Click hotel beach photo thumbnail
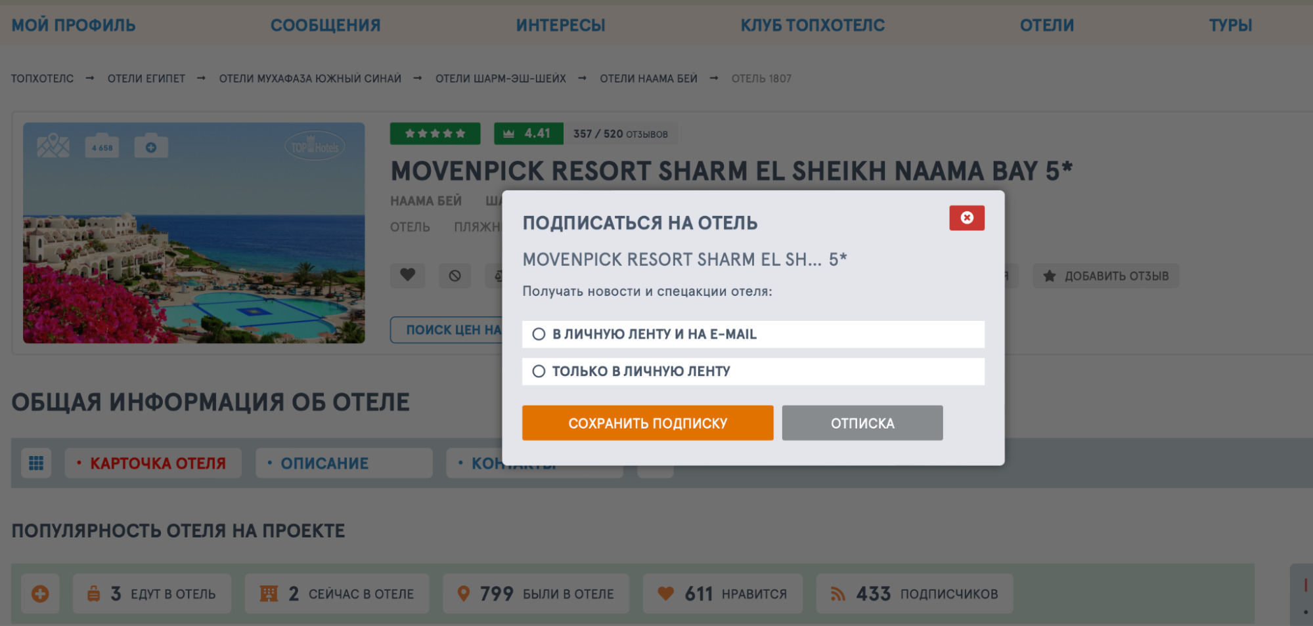This screenshot has height=626, width=1313. 194,262
